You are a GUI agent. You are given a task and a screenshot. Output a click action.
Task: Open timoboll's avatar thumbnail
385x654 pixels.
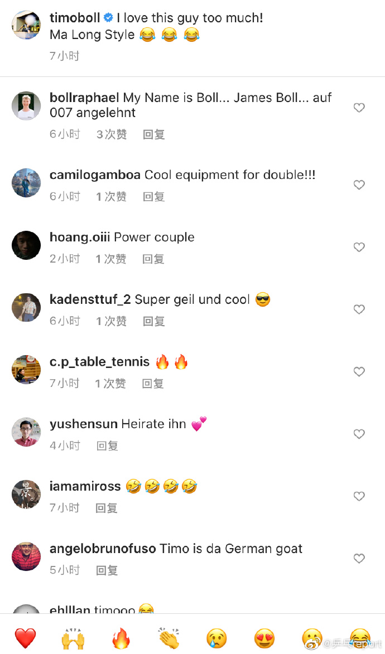(x=26, y=25)
